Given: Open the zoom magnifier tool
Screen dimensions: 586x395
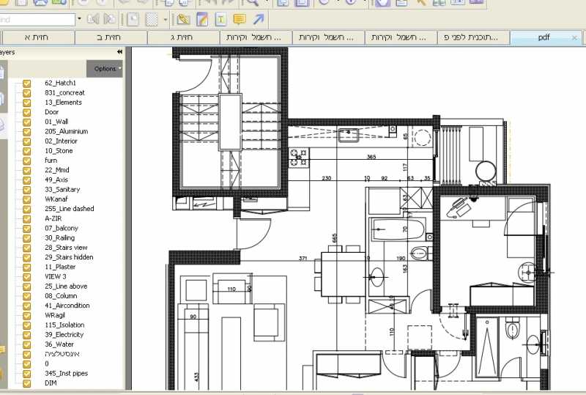Looking at the screenshot, I should (251, 4).
